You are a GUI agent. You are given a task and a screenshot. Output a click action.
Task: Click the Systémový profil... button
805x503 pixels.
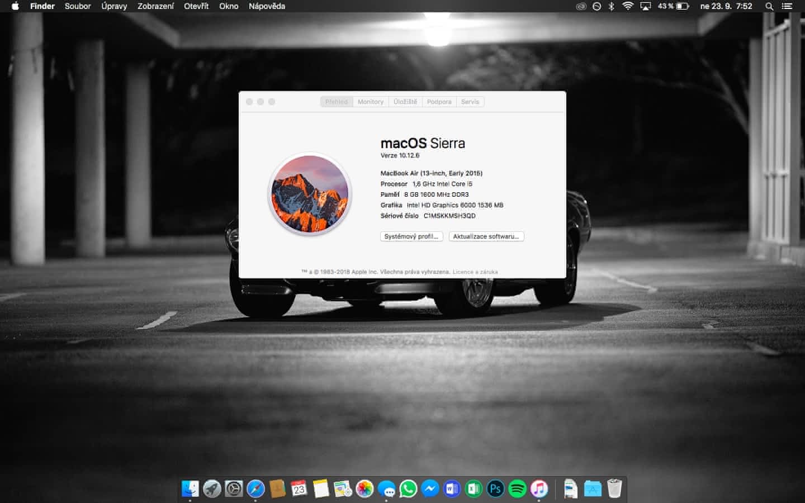tap(411, 236)
